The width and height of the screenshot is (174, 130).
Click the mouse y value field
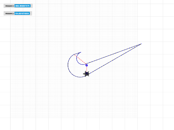point(22,13)
